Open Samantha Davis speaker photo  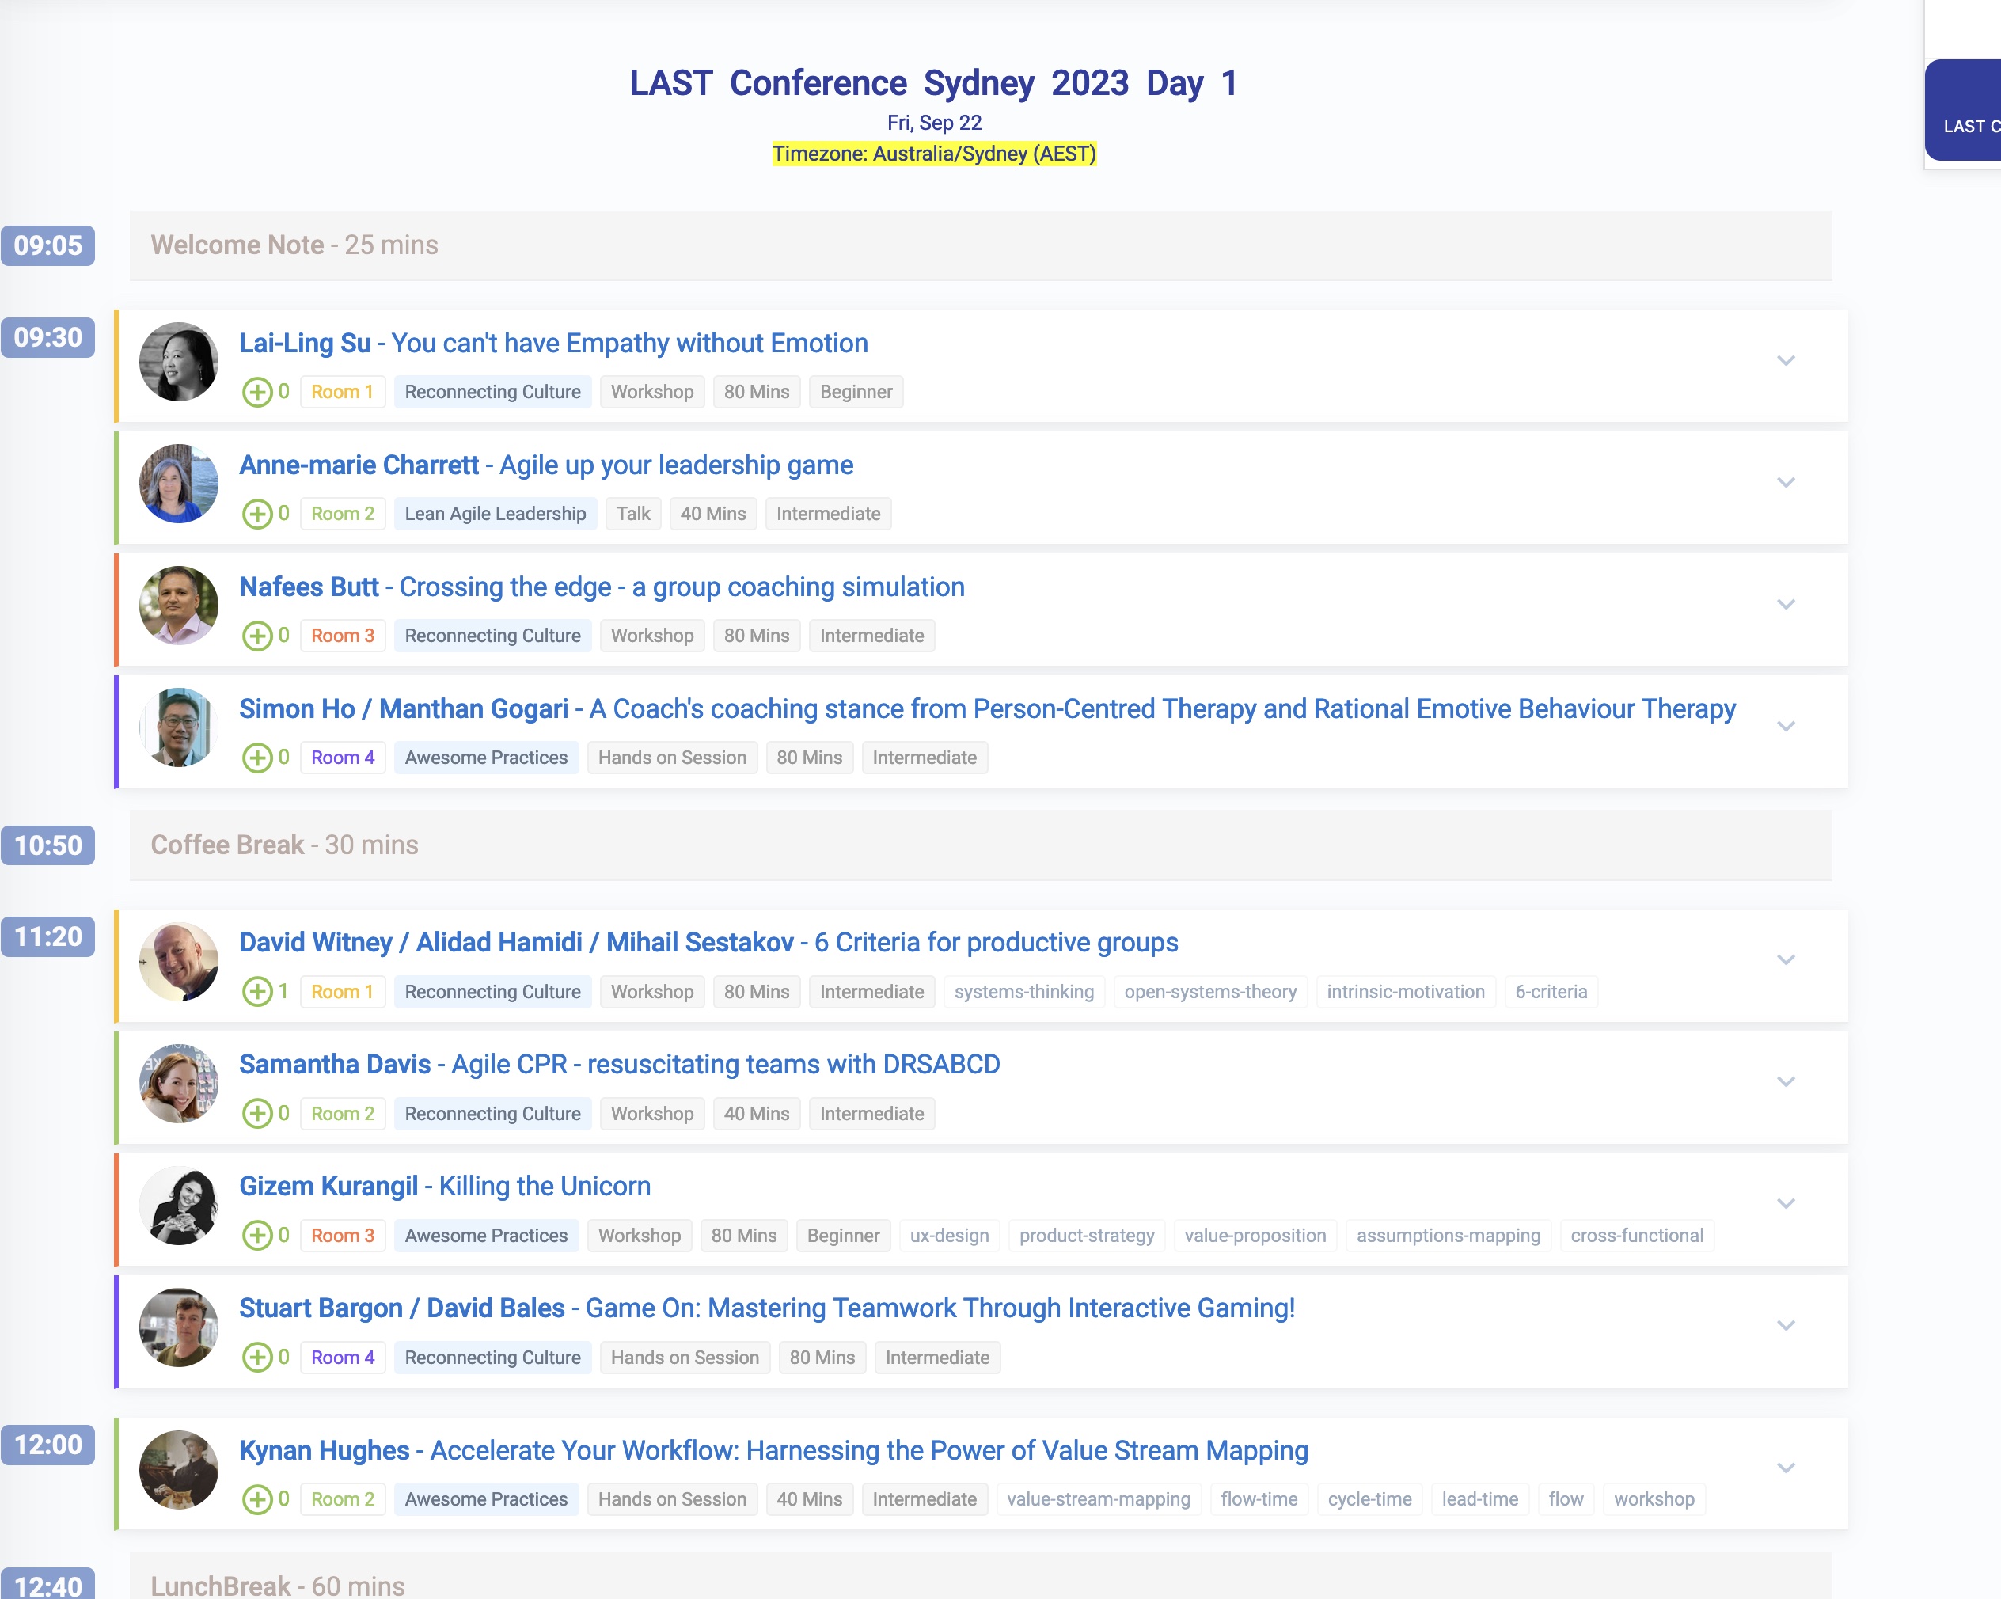pyautogui.click(x=178, y=1083)
